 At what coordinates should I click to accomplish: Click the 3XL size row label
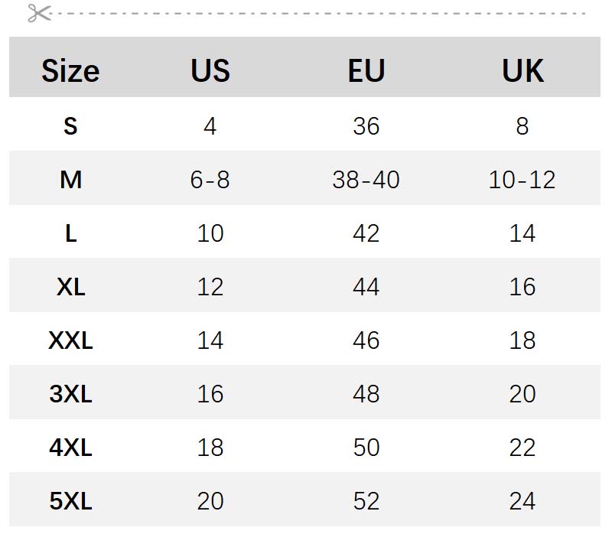(70, 394)
